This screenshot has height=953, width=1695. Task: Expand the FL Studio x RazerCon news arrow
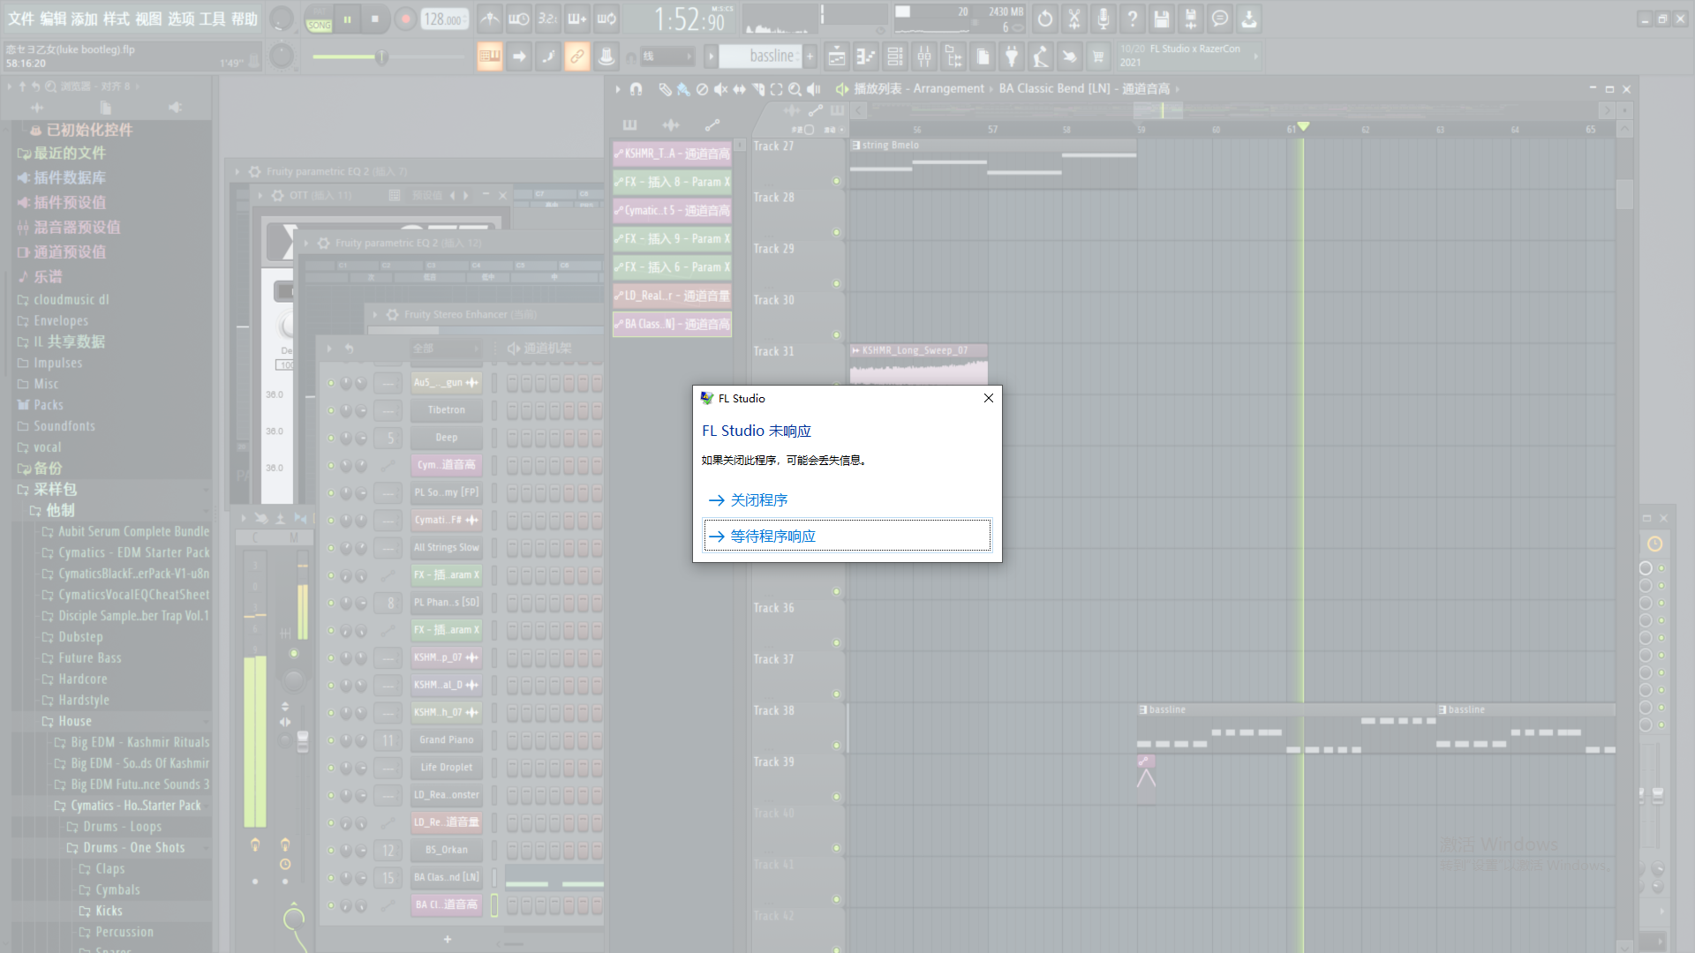[x=1255, y=56]
